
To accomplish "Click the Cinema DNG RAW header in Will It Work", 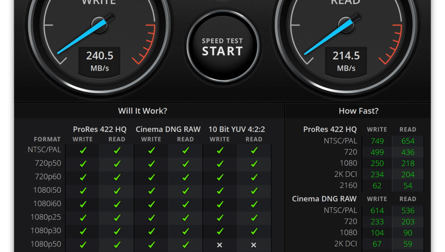I will tap(168, 129).
